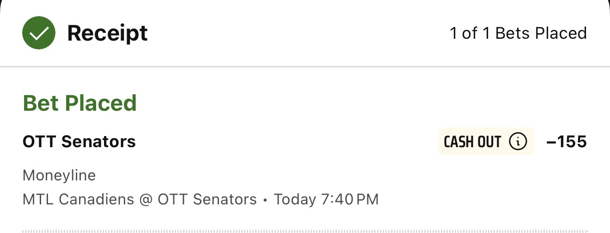Click the gray separator line under header
The height and width of the screenshot is (233, 610).
pyautogui.click(x=305, y=67)
